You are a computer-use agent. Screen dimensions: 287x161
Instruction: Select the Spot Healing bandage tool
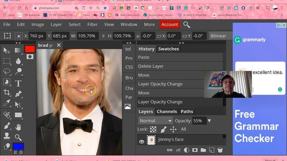pyautogui.click(x=7, y=115)
